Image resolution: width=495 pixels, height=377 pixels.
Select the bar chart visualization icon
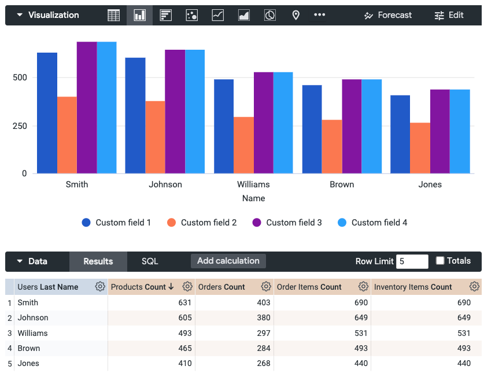(166, 15)
